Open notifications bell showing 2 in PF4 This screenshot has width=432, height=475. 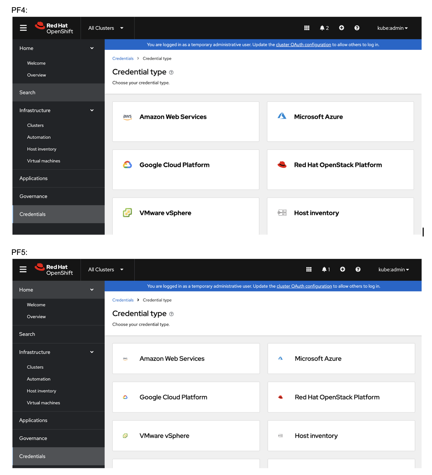click(324, 28)
